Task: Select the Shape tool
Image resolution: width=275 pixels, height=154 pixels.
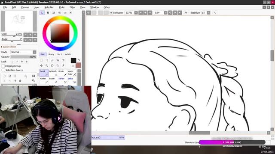Action: coord(58,60)
